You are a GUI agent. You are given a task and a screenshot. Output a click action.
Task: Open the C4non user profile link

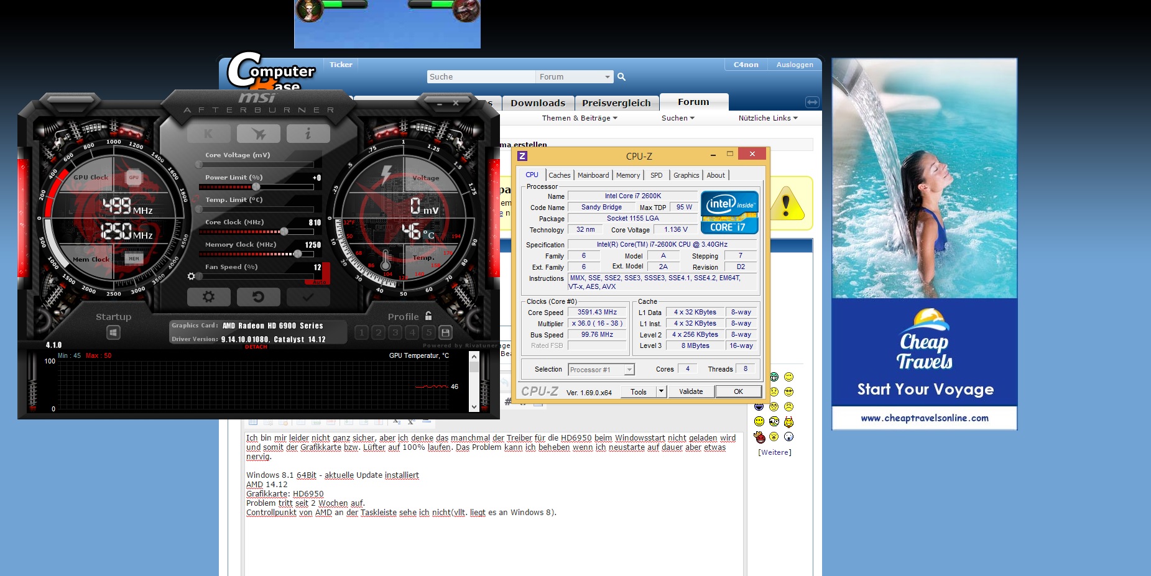[746, 65]
